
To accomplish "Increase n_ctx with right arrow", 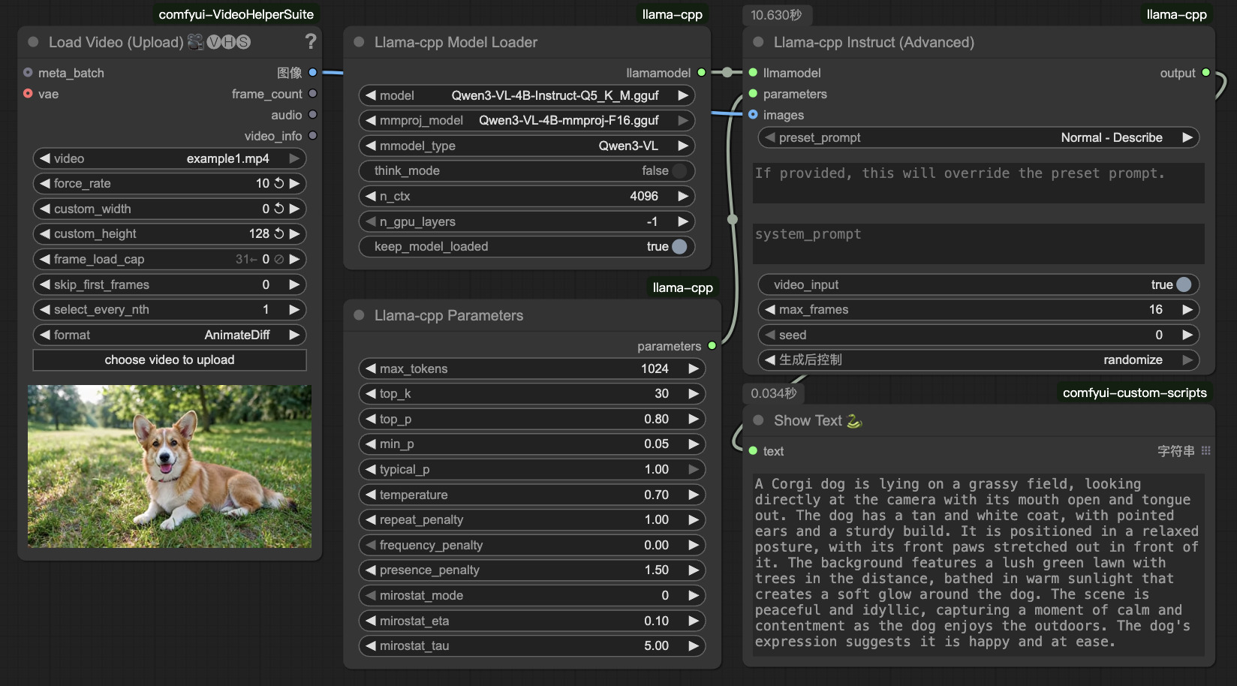I will click(683, 196).
